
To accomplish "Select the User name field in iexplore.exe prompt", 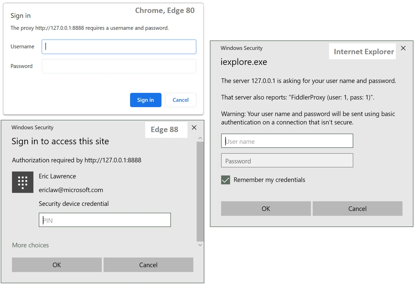I will (x=287, y=141).
